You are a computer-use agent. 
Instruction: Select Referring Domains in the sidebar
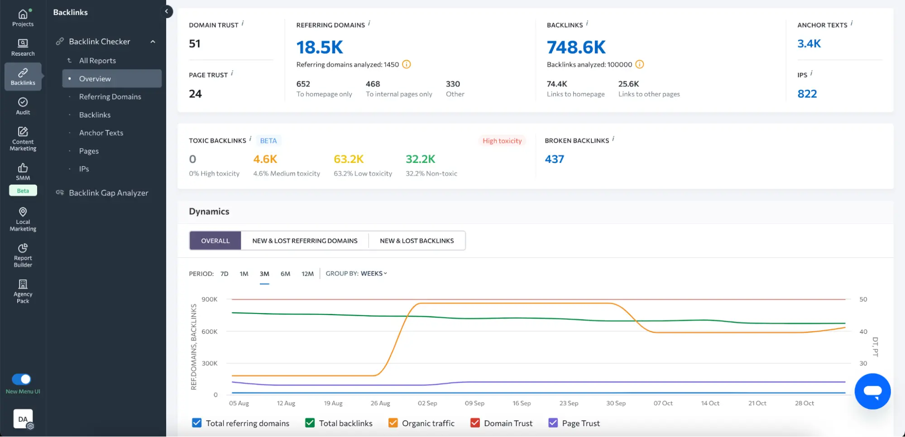(x=110, y=97)
